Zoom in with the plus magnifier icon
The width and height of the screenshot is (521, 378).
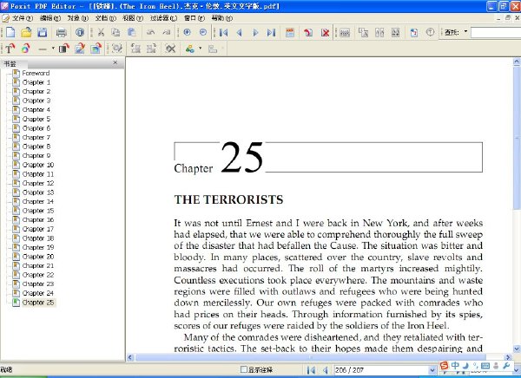[187, 32]
